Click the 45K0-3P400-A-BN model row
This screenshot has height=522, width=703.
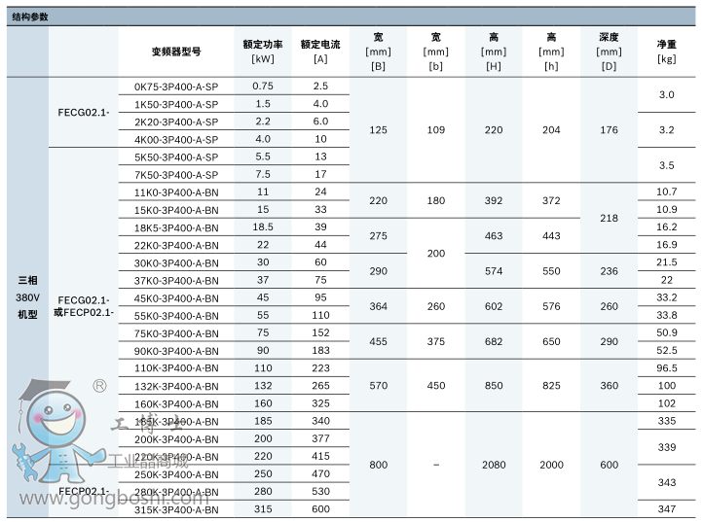tap(176, 298)
